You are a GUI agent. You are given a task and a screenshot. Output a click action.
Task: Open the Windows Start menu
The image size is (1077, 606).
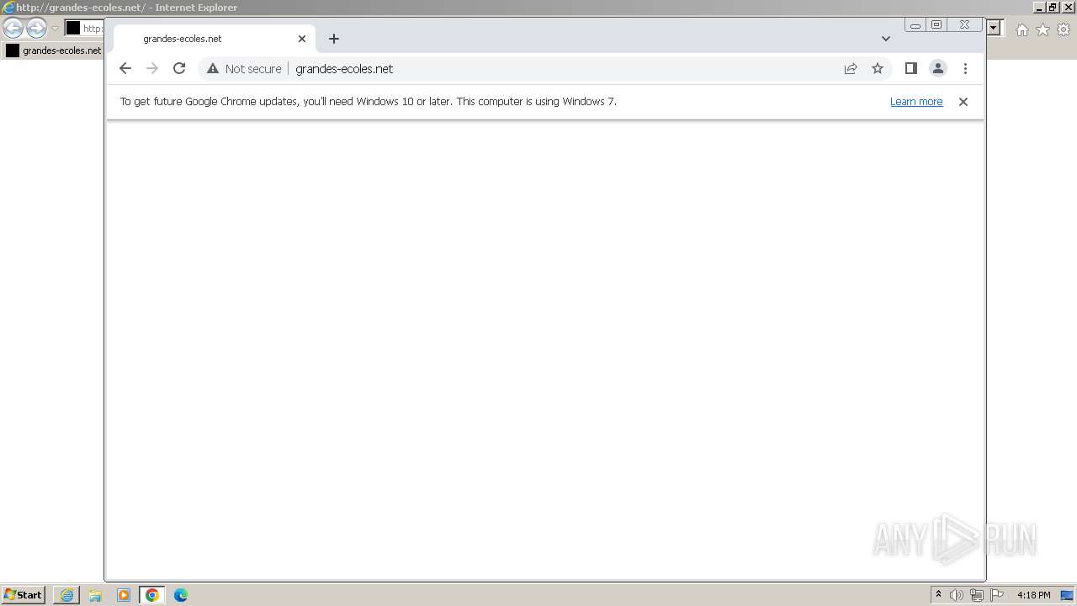click(23, 595)
